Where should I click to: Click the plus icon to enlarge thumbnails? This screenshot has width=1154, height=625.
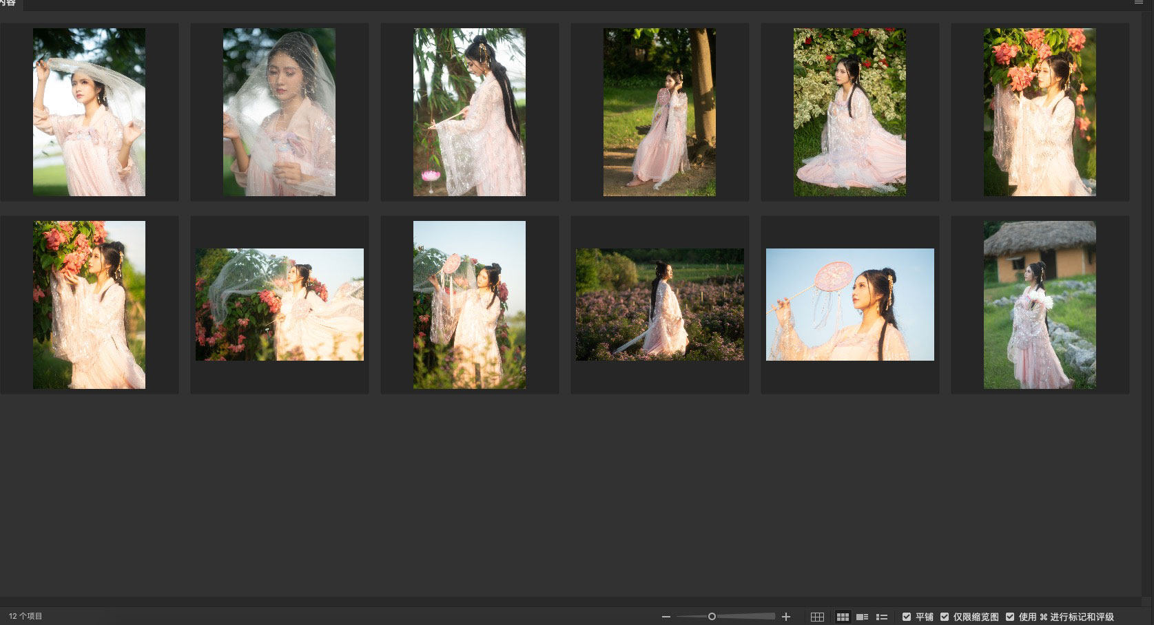786,617
